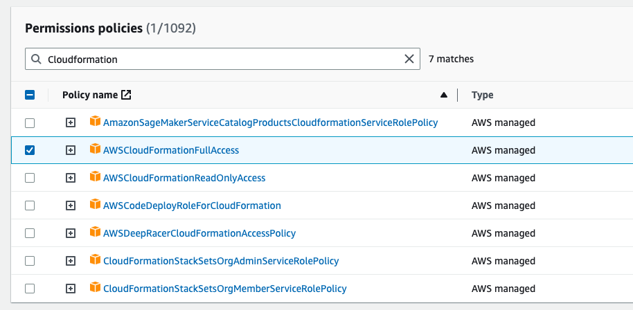Check the AWSDeepRacerCloudFormationAccessPolicy checkbox
Image resolution: width=633 pixels, height=310 pixels.
tap(30, 233)
